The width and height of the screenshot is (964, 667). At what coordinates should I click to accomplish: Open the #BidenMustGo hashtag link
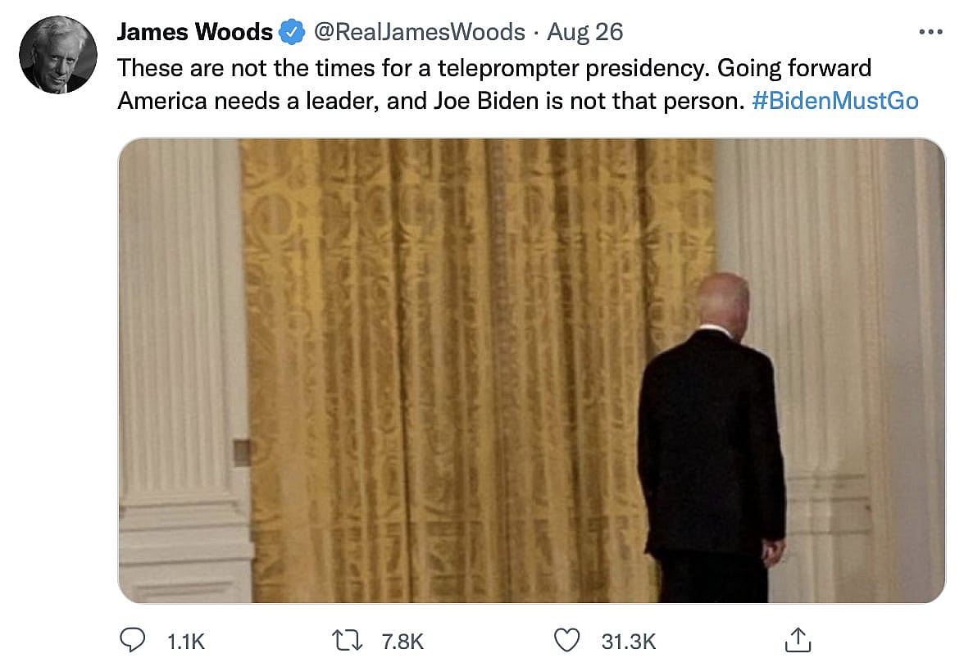tap(834, 101)
